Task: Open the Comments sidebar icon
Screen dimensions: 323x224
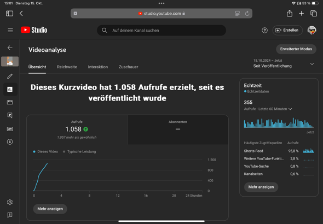Action: [10, 115]
